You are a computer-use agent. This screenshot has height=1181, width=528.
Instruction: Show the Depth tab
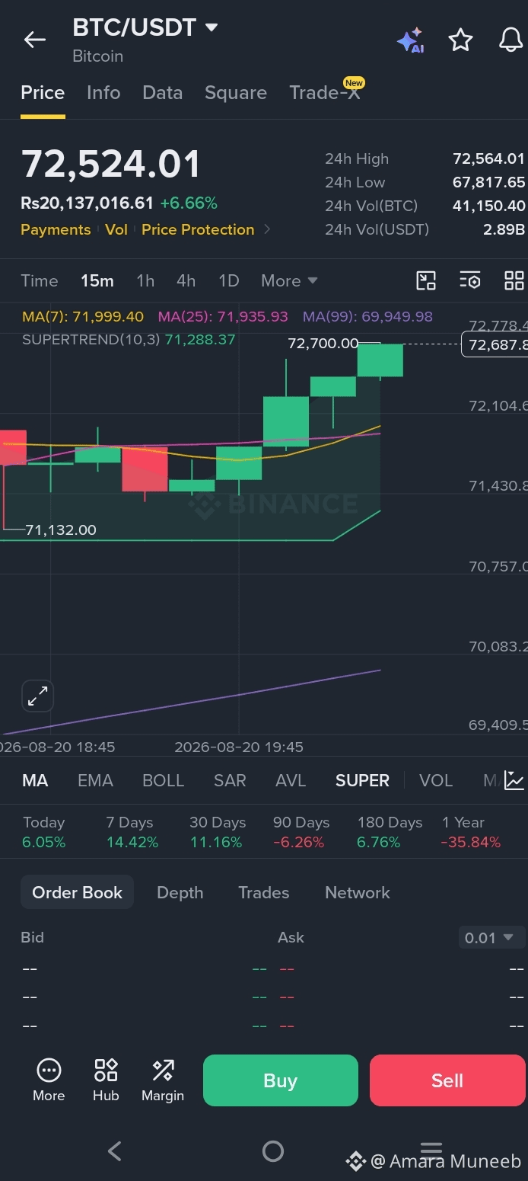click(180, 892)
